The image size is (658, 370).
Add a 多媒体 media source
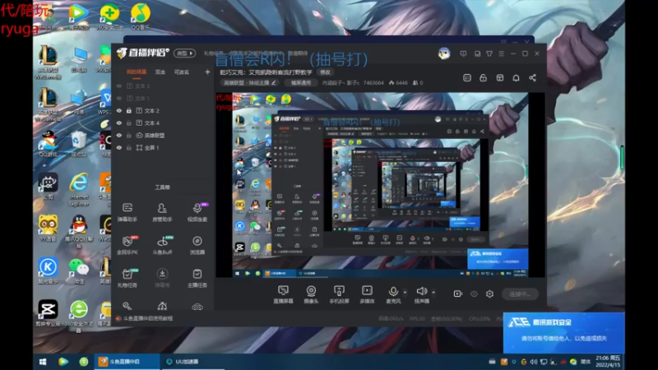click(x=367, y=294)
